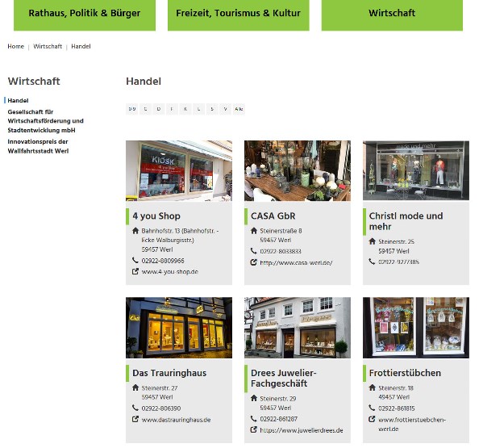Click the phone icon beside 02922-9277385
This screenshot has width=483, height=448.
372,262
